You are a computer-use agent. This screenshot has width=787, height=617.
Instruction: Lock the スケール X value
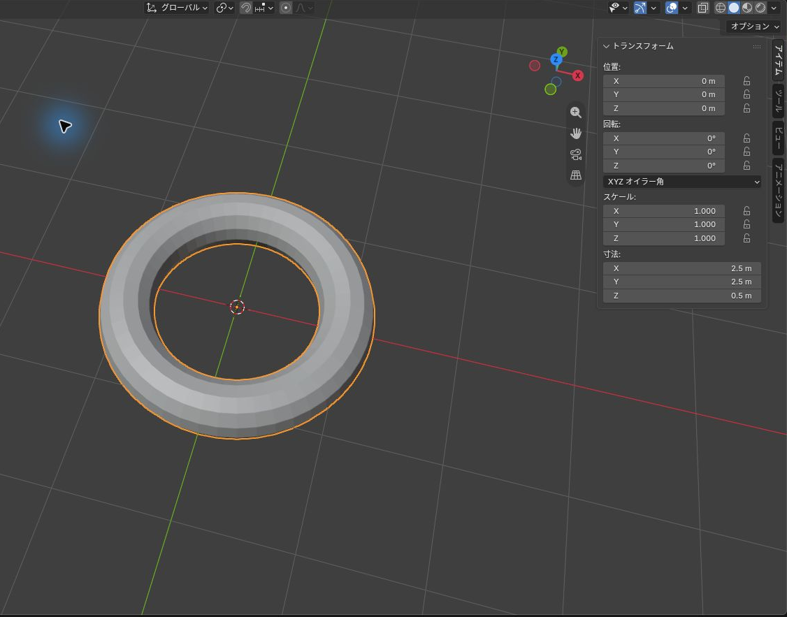pyautogui.click(x=747, y=211)
